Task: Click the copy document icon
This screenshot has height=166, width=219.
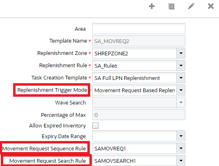Action: (x=171, y=7)
